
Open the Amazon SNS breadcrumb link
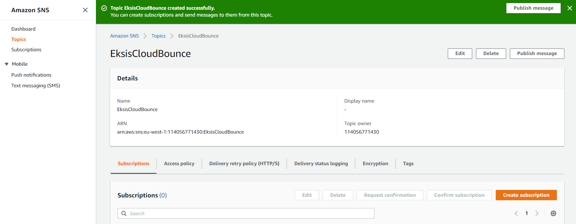pyautogui.click(x=124, y=36)
